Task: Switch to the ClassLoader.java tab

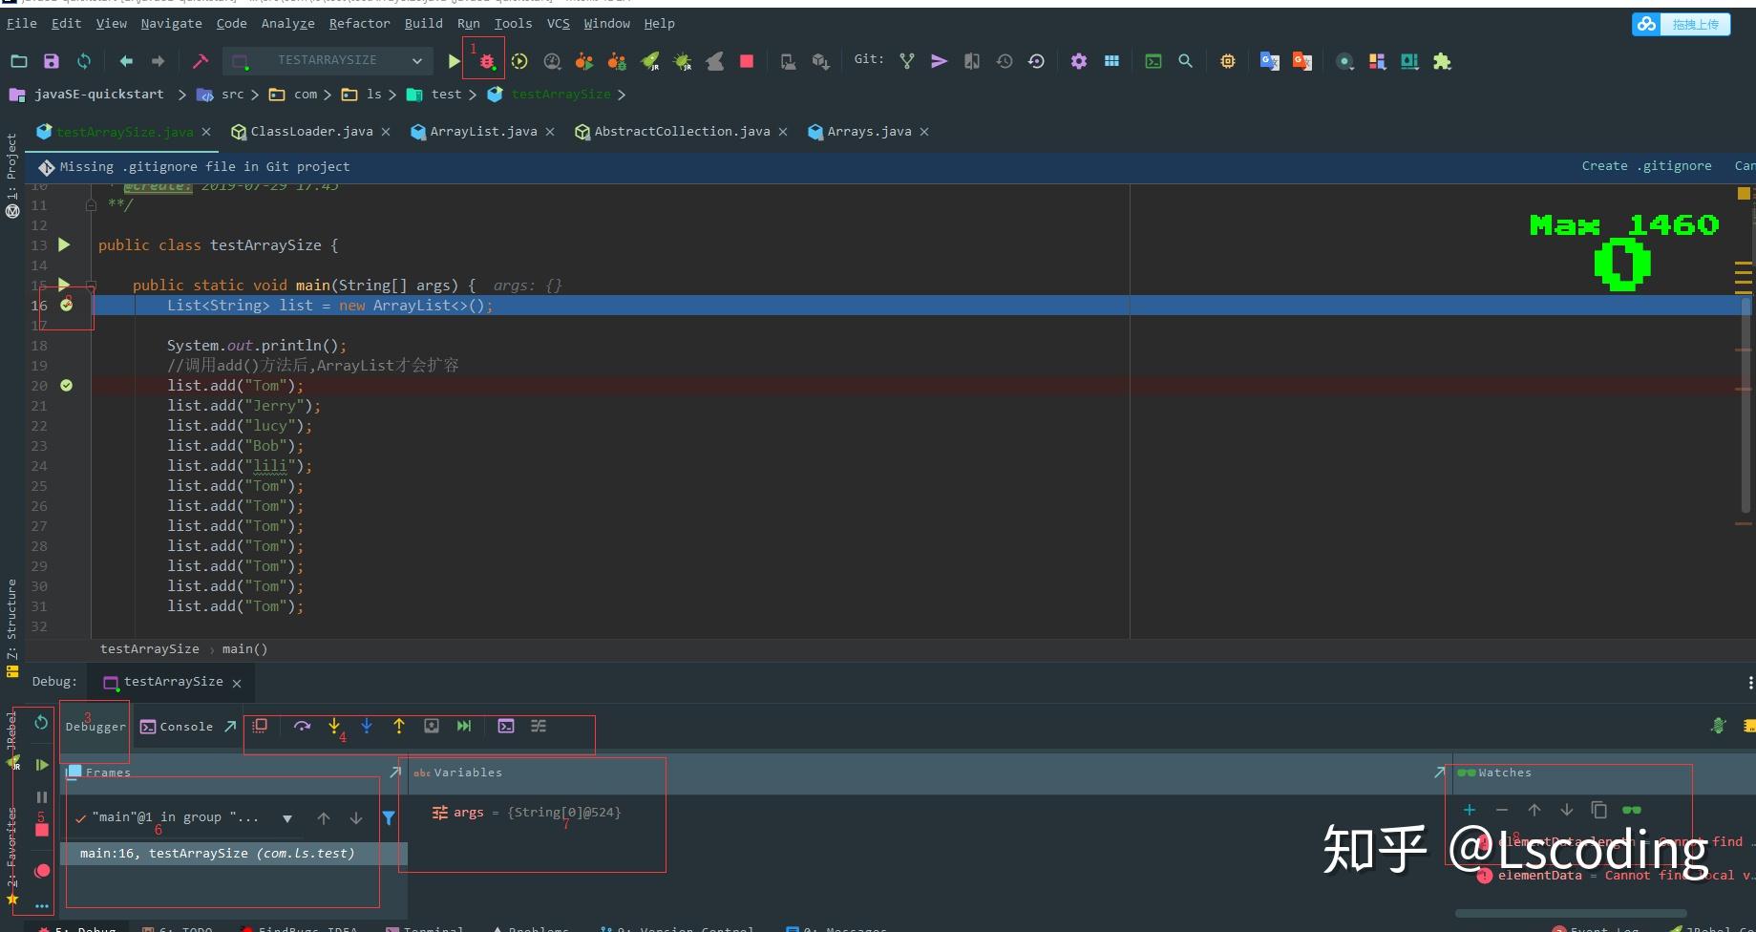Action: [310, 131]
